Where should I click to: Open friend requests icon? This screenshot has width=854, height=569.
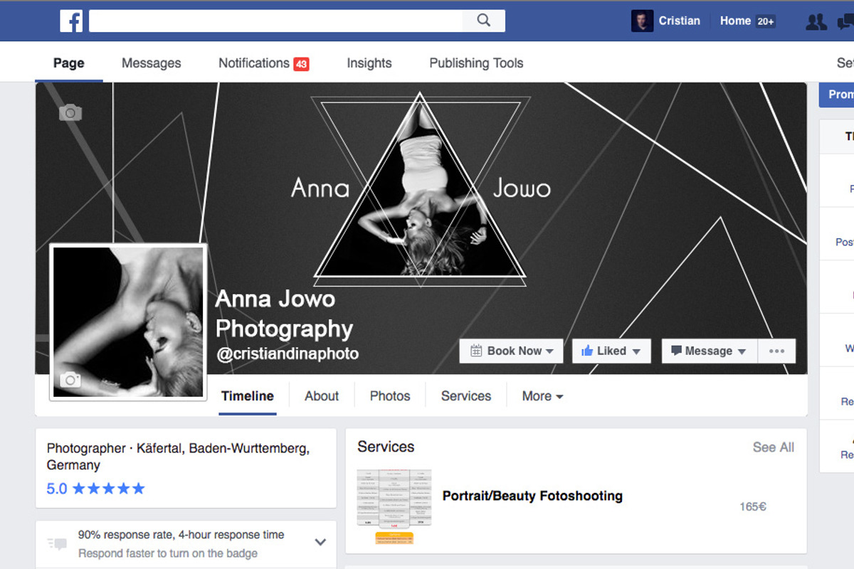pyautogui.click(x=816, y=21)
